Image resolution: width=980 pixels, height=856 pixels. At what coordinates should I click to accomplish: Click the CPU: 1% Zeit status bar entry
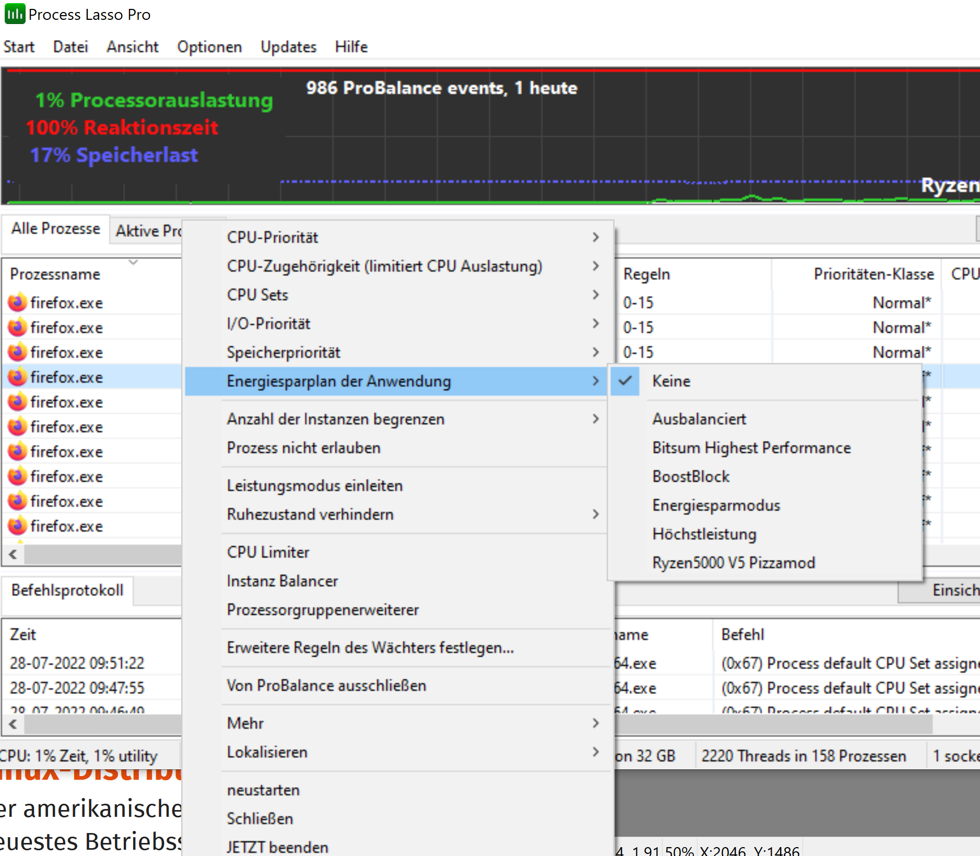click(x=79, y=756)
